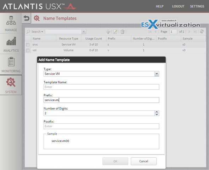209x170 pixels.
Task: Open the Search options dropdown
Action: tap(37, 32)
